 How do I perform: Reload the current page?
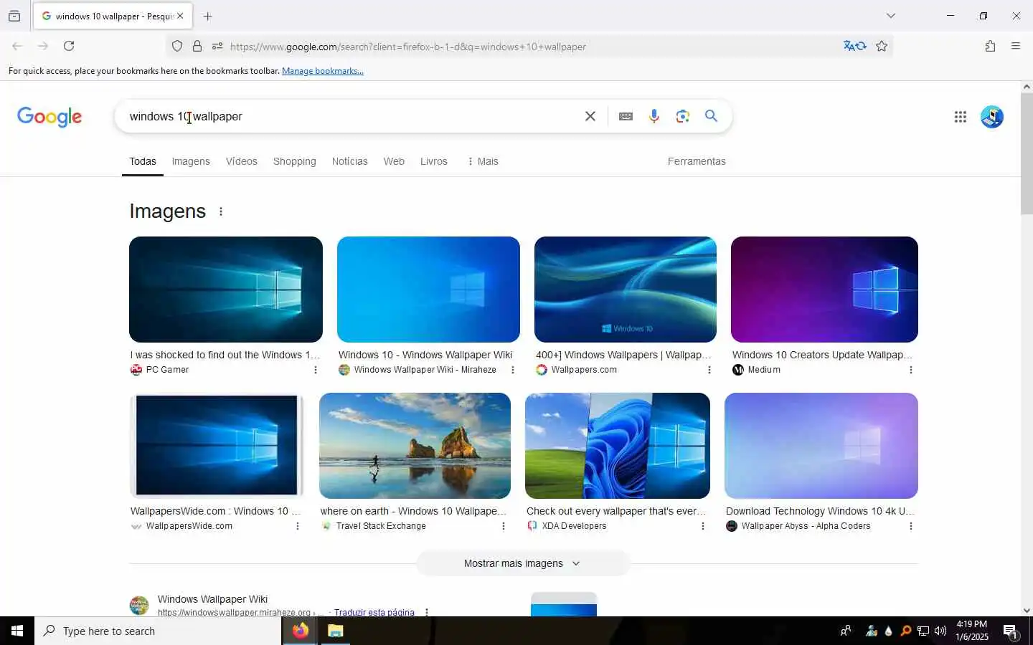(69, 46)
